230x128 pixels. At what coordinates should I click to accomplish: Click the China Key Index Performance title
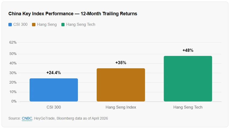[x=73, y=14]
